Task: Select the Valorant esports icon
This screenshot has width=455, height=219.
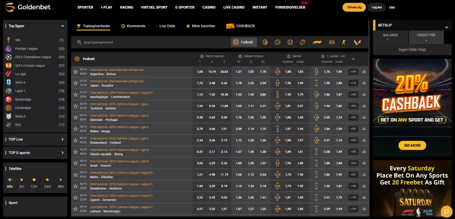Action: coord(357,42)
